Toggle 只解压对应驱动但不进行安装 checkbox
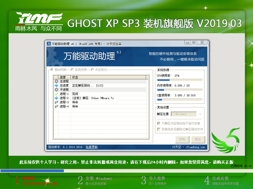The image size is (253, 189). [x=159, y=123]
